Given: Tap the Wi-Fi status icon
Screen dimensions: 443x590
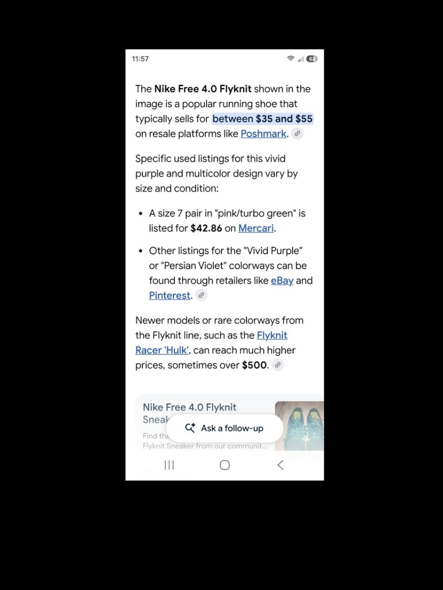Looking at the screenshot, I should click(x=291, y=59).
